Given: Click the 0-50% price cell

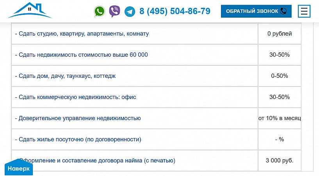Looking at the screenshot, I should [279, 76].
